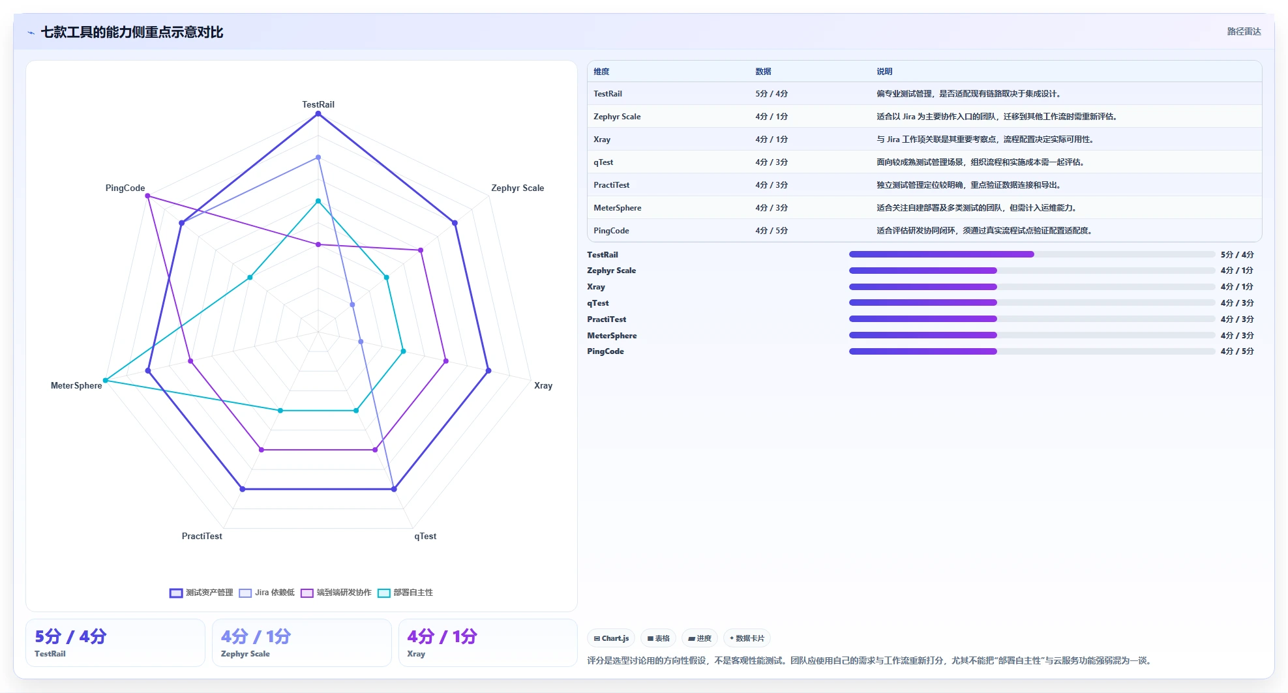
Task: Click 4分 / 3分 value beside MeterSphere progress bar
Action: [1237, 336]
